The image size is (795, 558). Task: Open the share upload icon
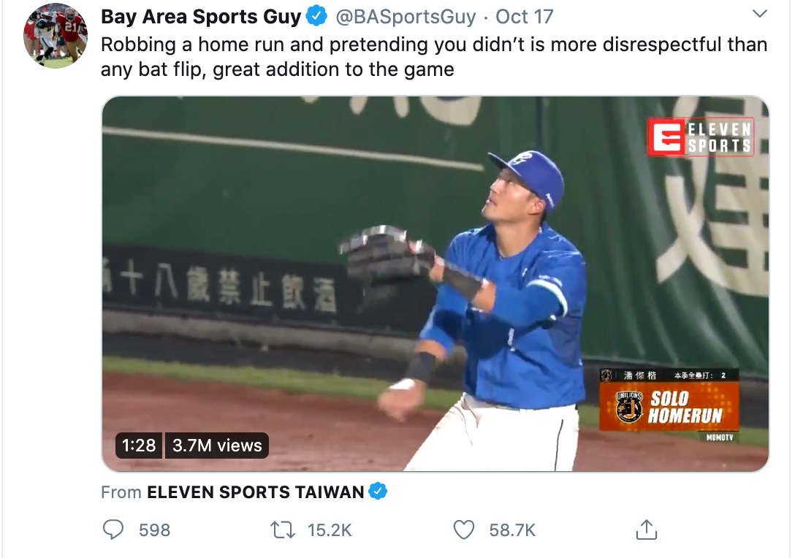[647, 530]
